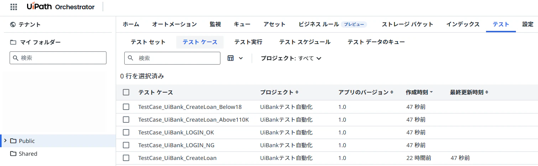This screenshot has height=166, width=538.
Task: Click the Shared folder icon
Action: 14,154
